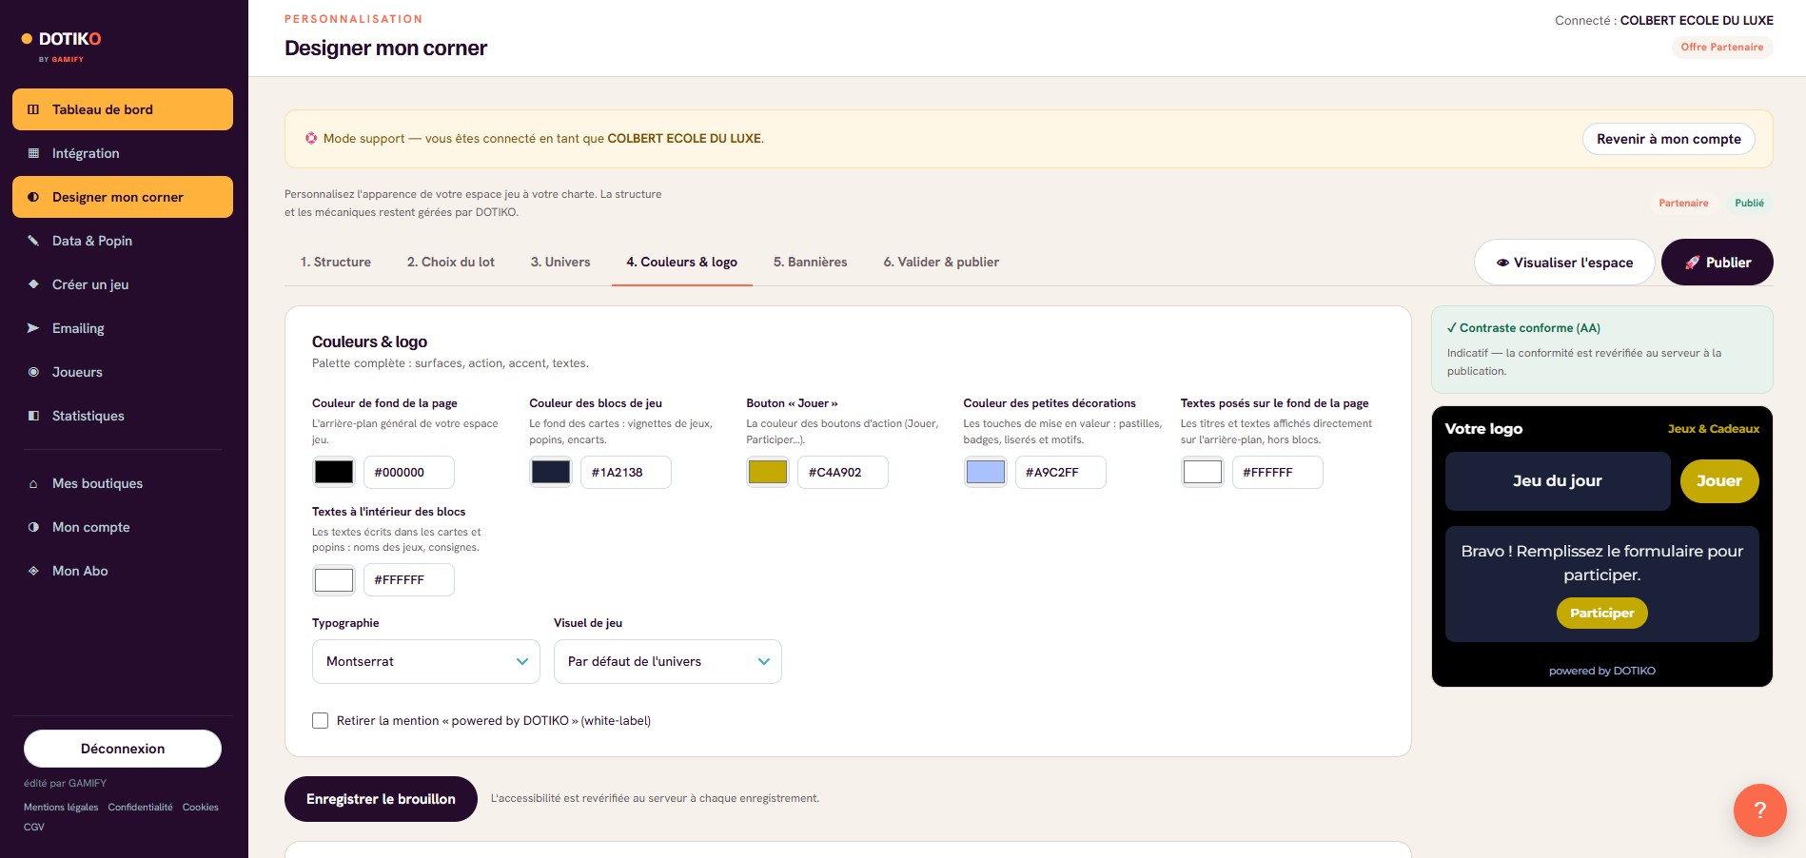Click the Publié status badge
This screenshot has width=1806, height=858.
(1749, 204)
